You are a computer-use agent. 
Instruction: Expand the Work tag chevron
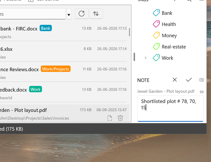coord(145,58)
